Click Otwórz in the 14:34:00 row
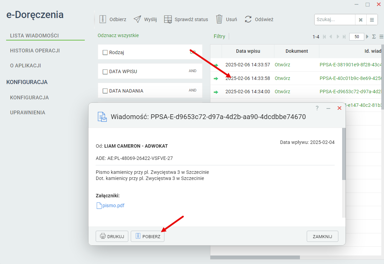 click(x=282, y=92)
